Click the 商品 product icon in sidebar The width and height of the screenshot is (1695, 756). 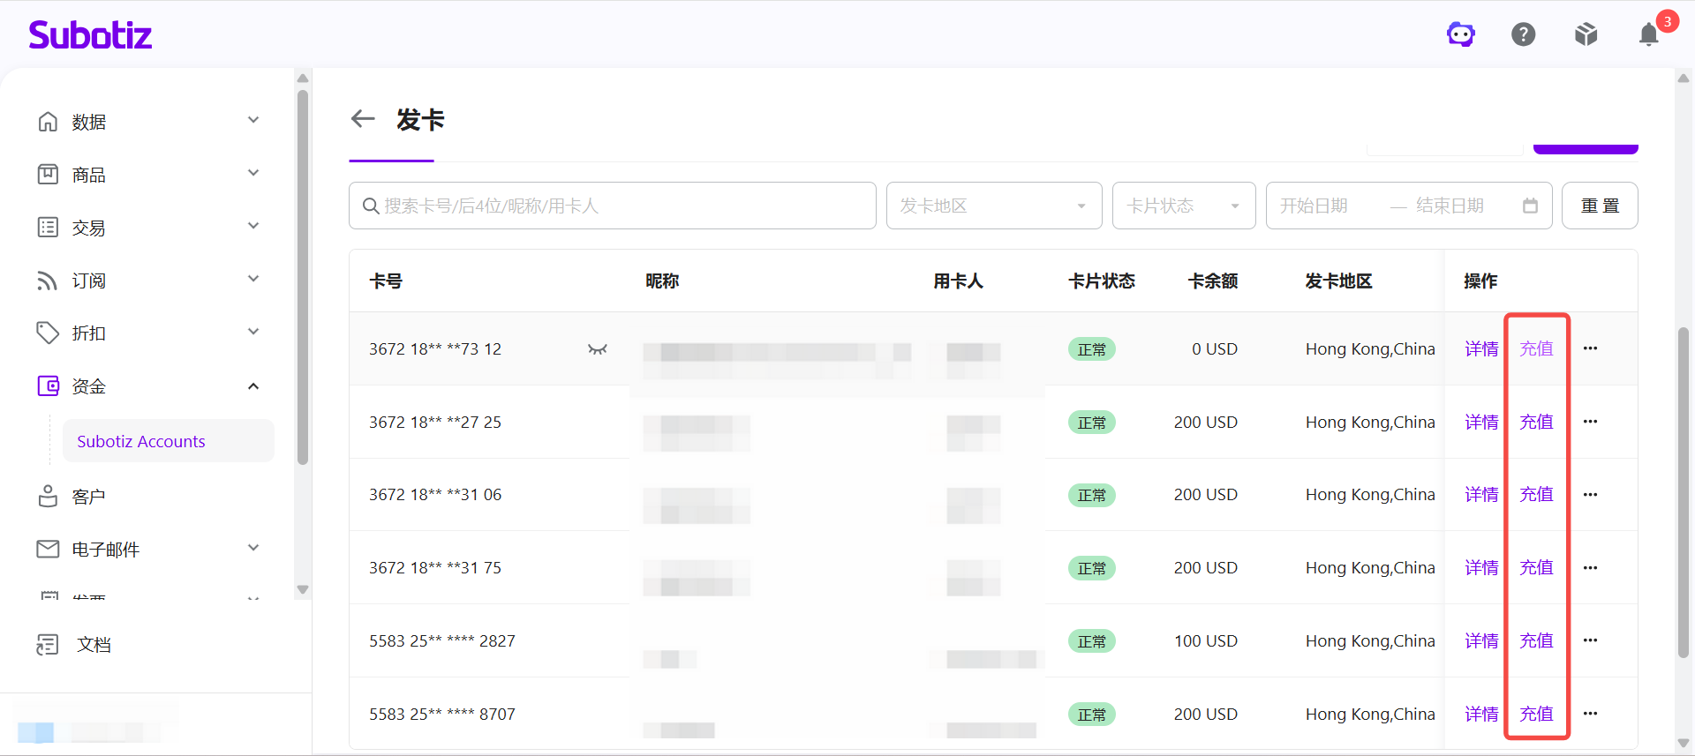pos(48,174)
